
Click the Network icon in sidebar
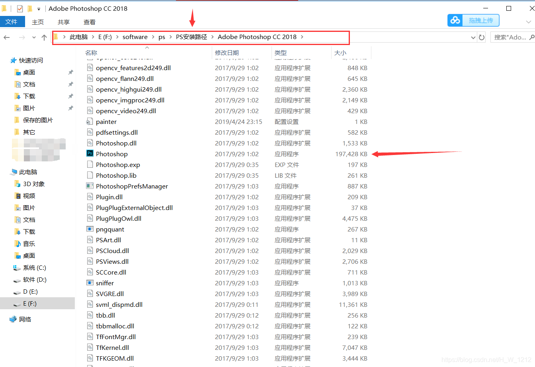coord(13,319)
